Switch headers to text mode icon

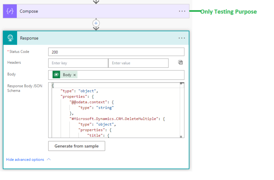pyautogui.click(x=180, y=62)
